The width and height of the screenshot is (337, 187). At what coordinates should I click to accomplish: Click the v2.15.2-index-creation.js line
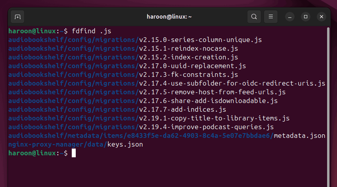(x=123, y=57)
